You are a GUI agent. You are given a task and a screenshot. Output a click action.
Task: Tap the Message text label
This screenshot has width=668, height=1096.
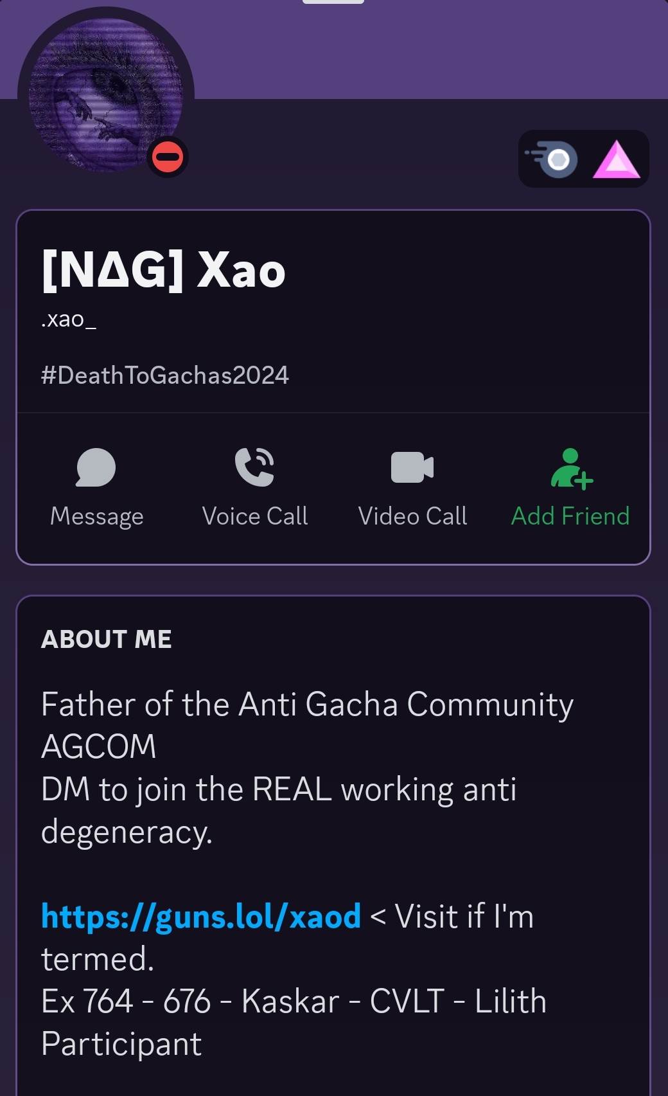pyautogui.click(x=97, y=517)
